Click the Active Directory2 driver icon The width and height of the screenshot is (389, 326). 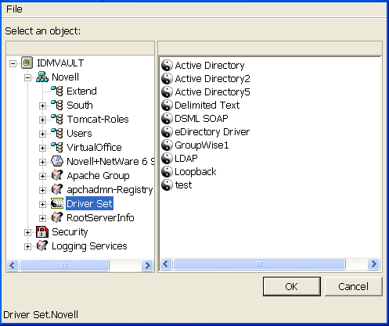coord(167,78)
